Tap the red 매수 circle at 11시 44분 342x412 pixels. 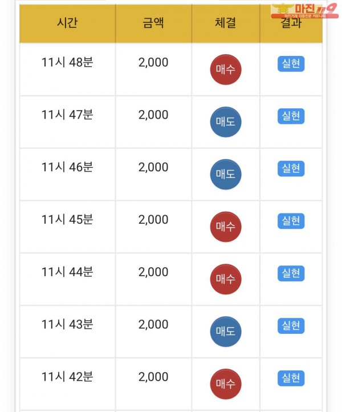pos(226,279)
